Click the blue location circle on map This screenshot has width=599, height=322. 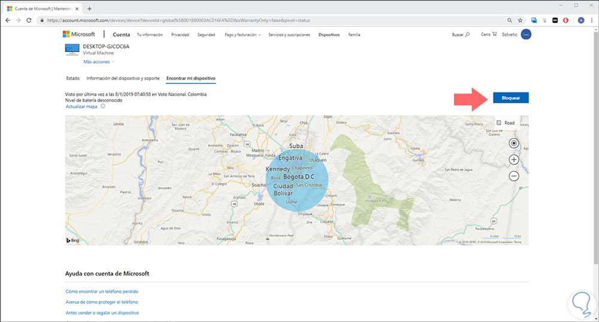click(x=297, y=180)
